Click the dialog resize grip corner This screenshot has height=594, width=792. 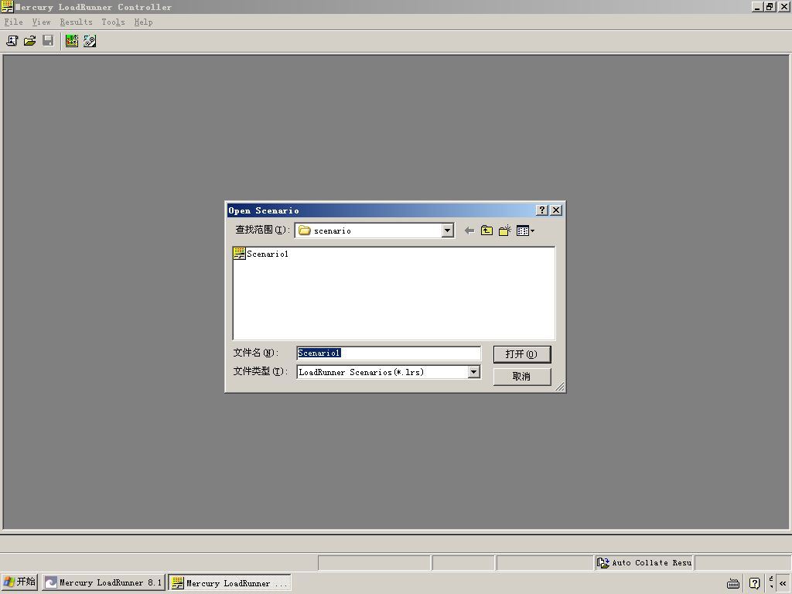[x=560, y=387]
